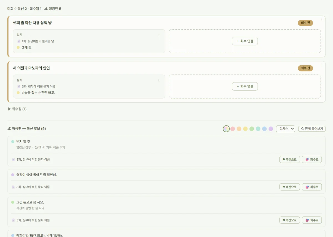Click the '전체 훑어보기' button
Screen dimensions: 333x237
coord(312,129)
